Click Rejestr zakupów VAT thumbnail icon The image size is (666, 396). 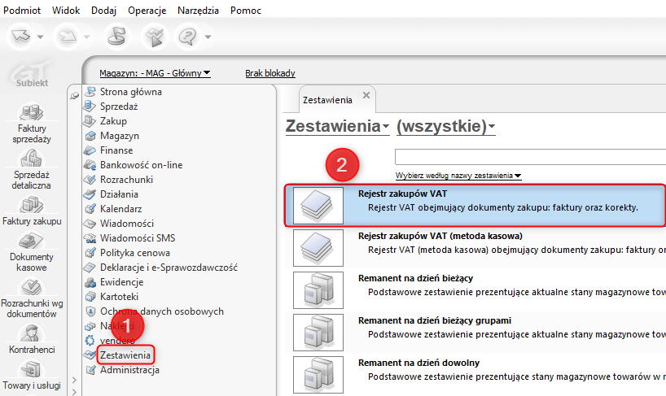318,206
